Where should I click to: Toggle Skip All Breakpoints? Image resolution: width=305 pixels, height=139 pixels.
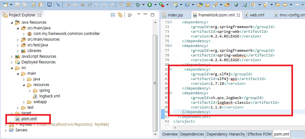click(58, 5)
